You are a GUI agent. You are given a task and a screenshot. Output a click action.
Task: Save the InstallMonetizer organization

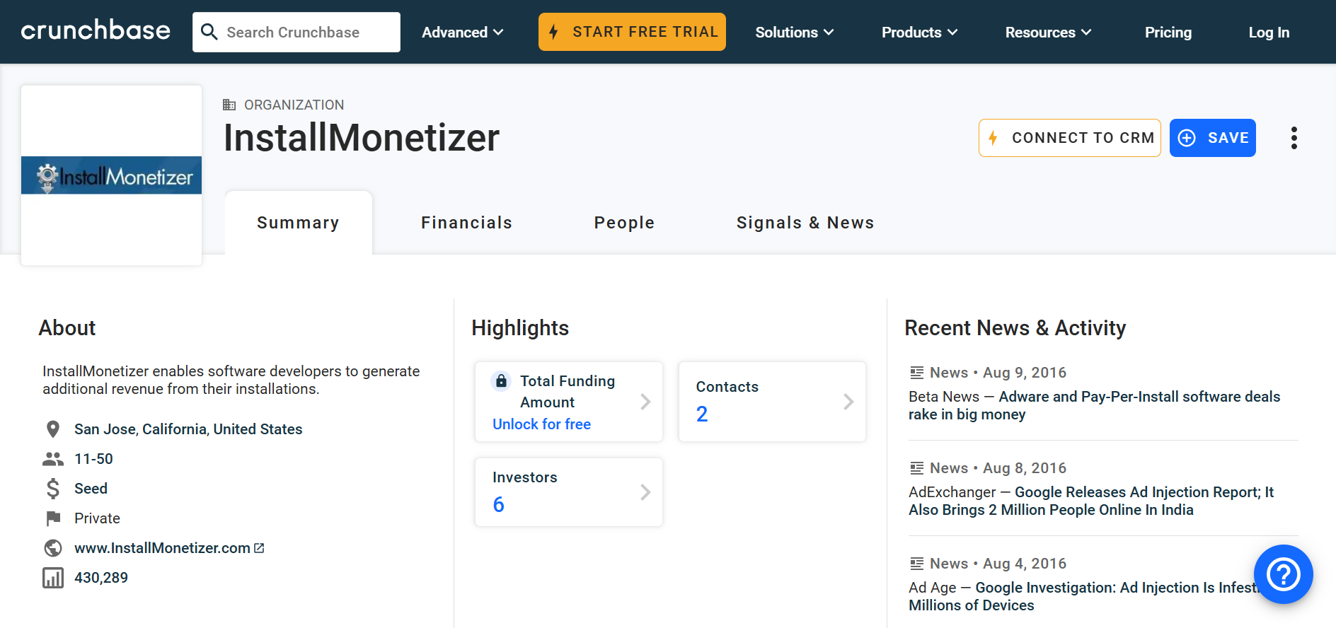pyautogui.click(x=1212, y=138)
